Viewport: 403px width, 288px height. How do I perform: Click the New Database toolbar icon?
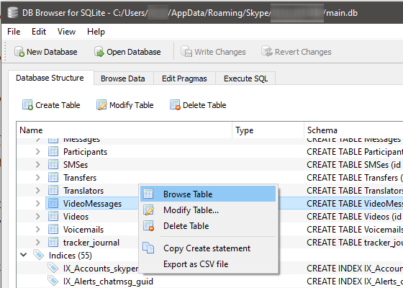pyautogui.click(x=19, y=52)
